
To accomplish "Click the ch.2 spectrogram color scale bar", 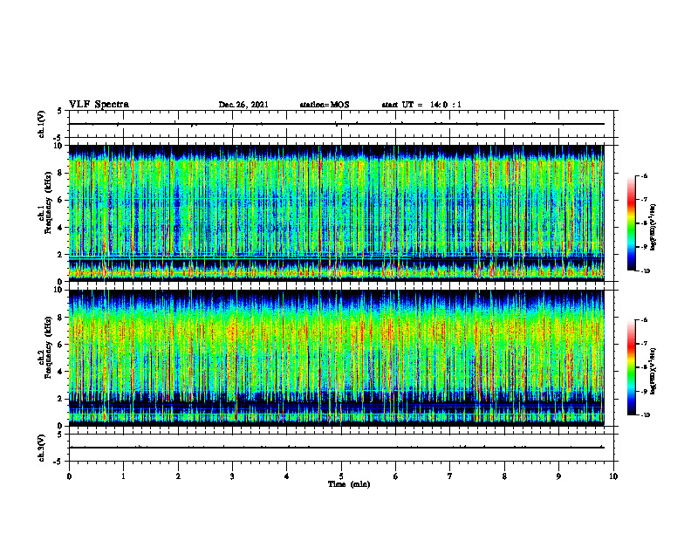I will tap(632, 367).
